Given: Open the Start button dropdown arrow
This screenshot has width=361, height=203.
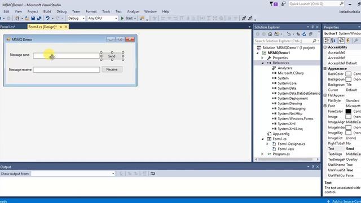Looking at the screenshot, I should point(135,18).
